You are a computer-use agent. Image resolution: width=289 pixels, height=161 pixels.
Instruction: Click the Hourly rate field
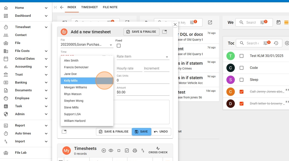point(129,68)
